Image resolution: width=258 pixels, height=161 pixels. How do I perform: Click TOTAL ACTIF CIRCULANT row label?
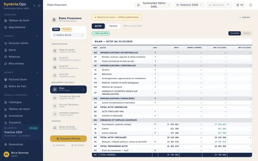113,138
